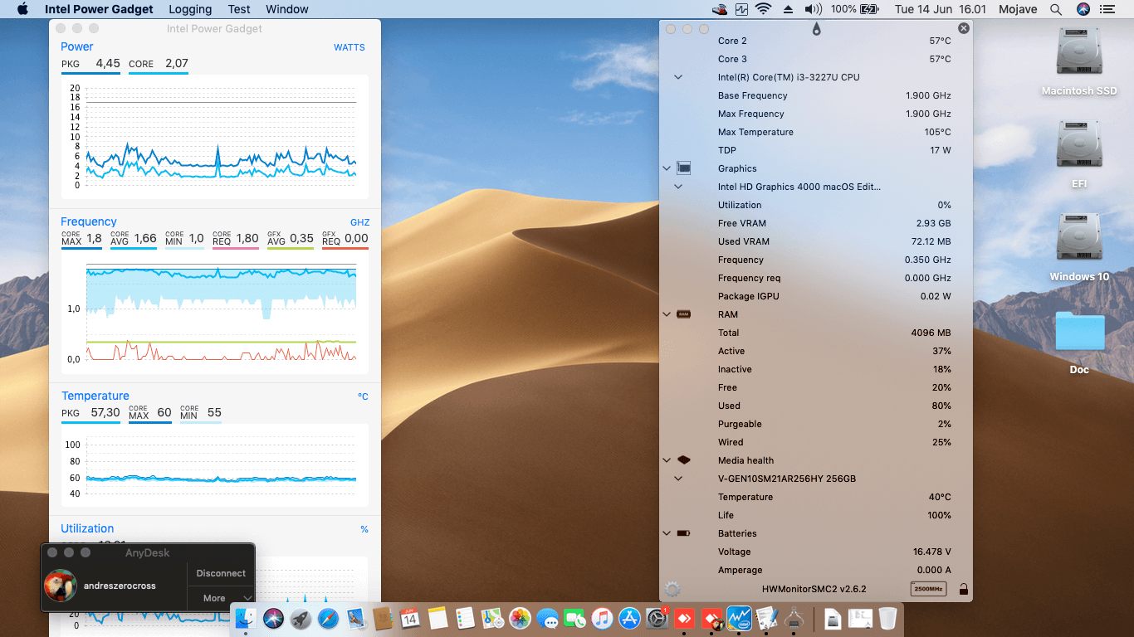Click HWMonitor water drop icon

tap(817, 29)
